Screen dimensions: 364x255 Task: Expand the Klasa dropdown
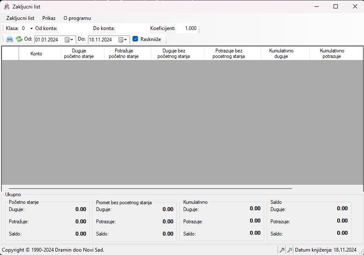(31, 28)
